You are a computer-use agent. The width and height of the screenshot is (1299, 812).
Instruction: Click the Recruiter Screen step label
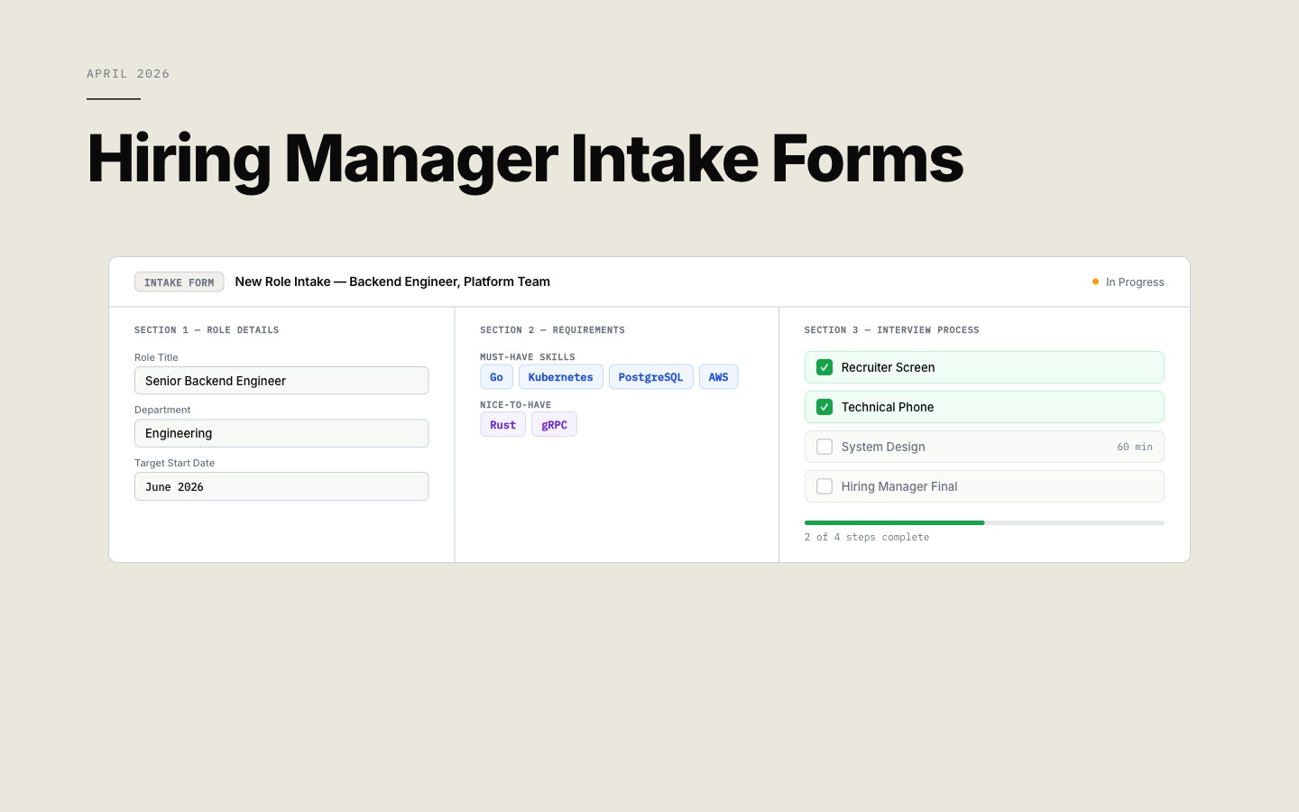(888, 367)
